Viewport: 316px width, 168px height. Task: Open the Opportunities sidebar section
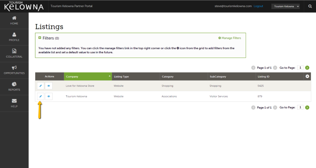coord(14,70)
